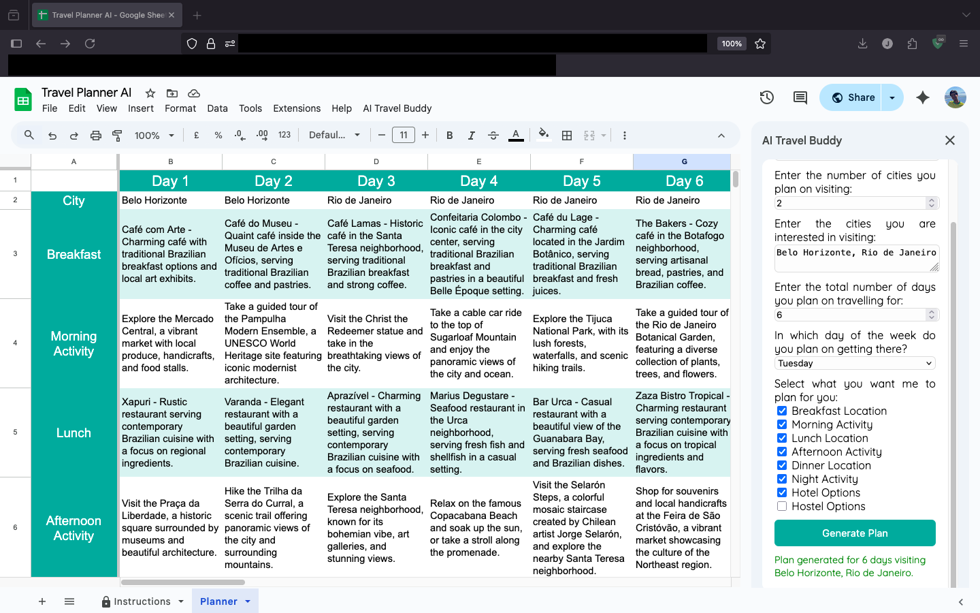This screenshot has height=613, width=980.
Task: Open the arrival day dropdown showing Tuesday
Action: 855,363
